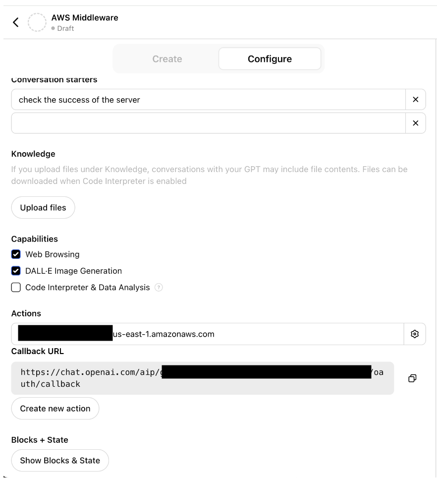Select the Configure tab
The height and width of the screenshot is (480, 437).
[x=270, y=59]
